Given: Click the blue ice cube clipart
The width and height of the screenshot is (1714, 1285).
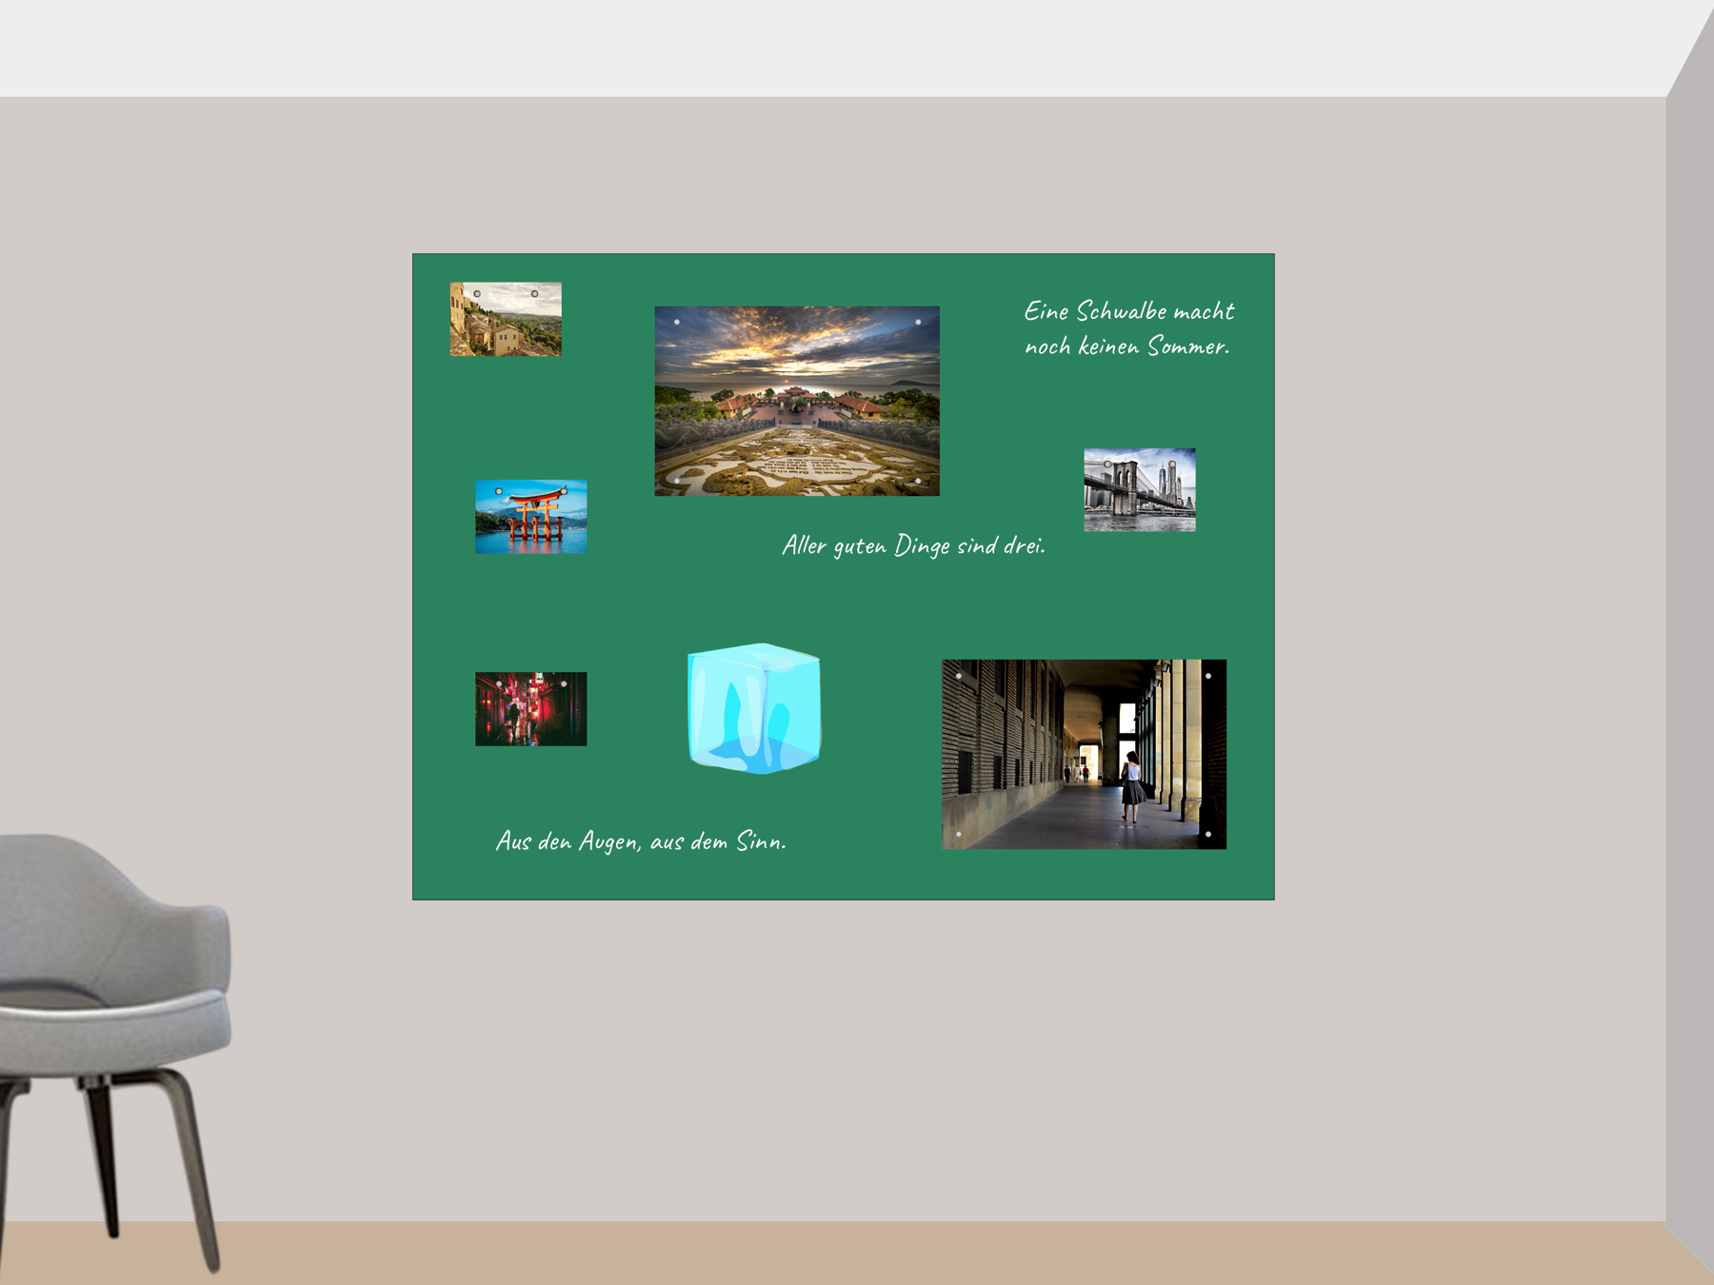Looking at the screenshot, I should pyautogui.click(x=754, y=708).
